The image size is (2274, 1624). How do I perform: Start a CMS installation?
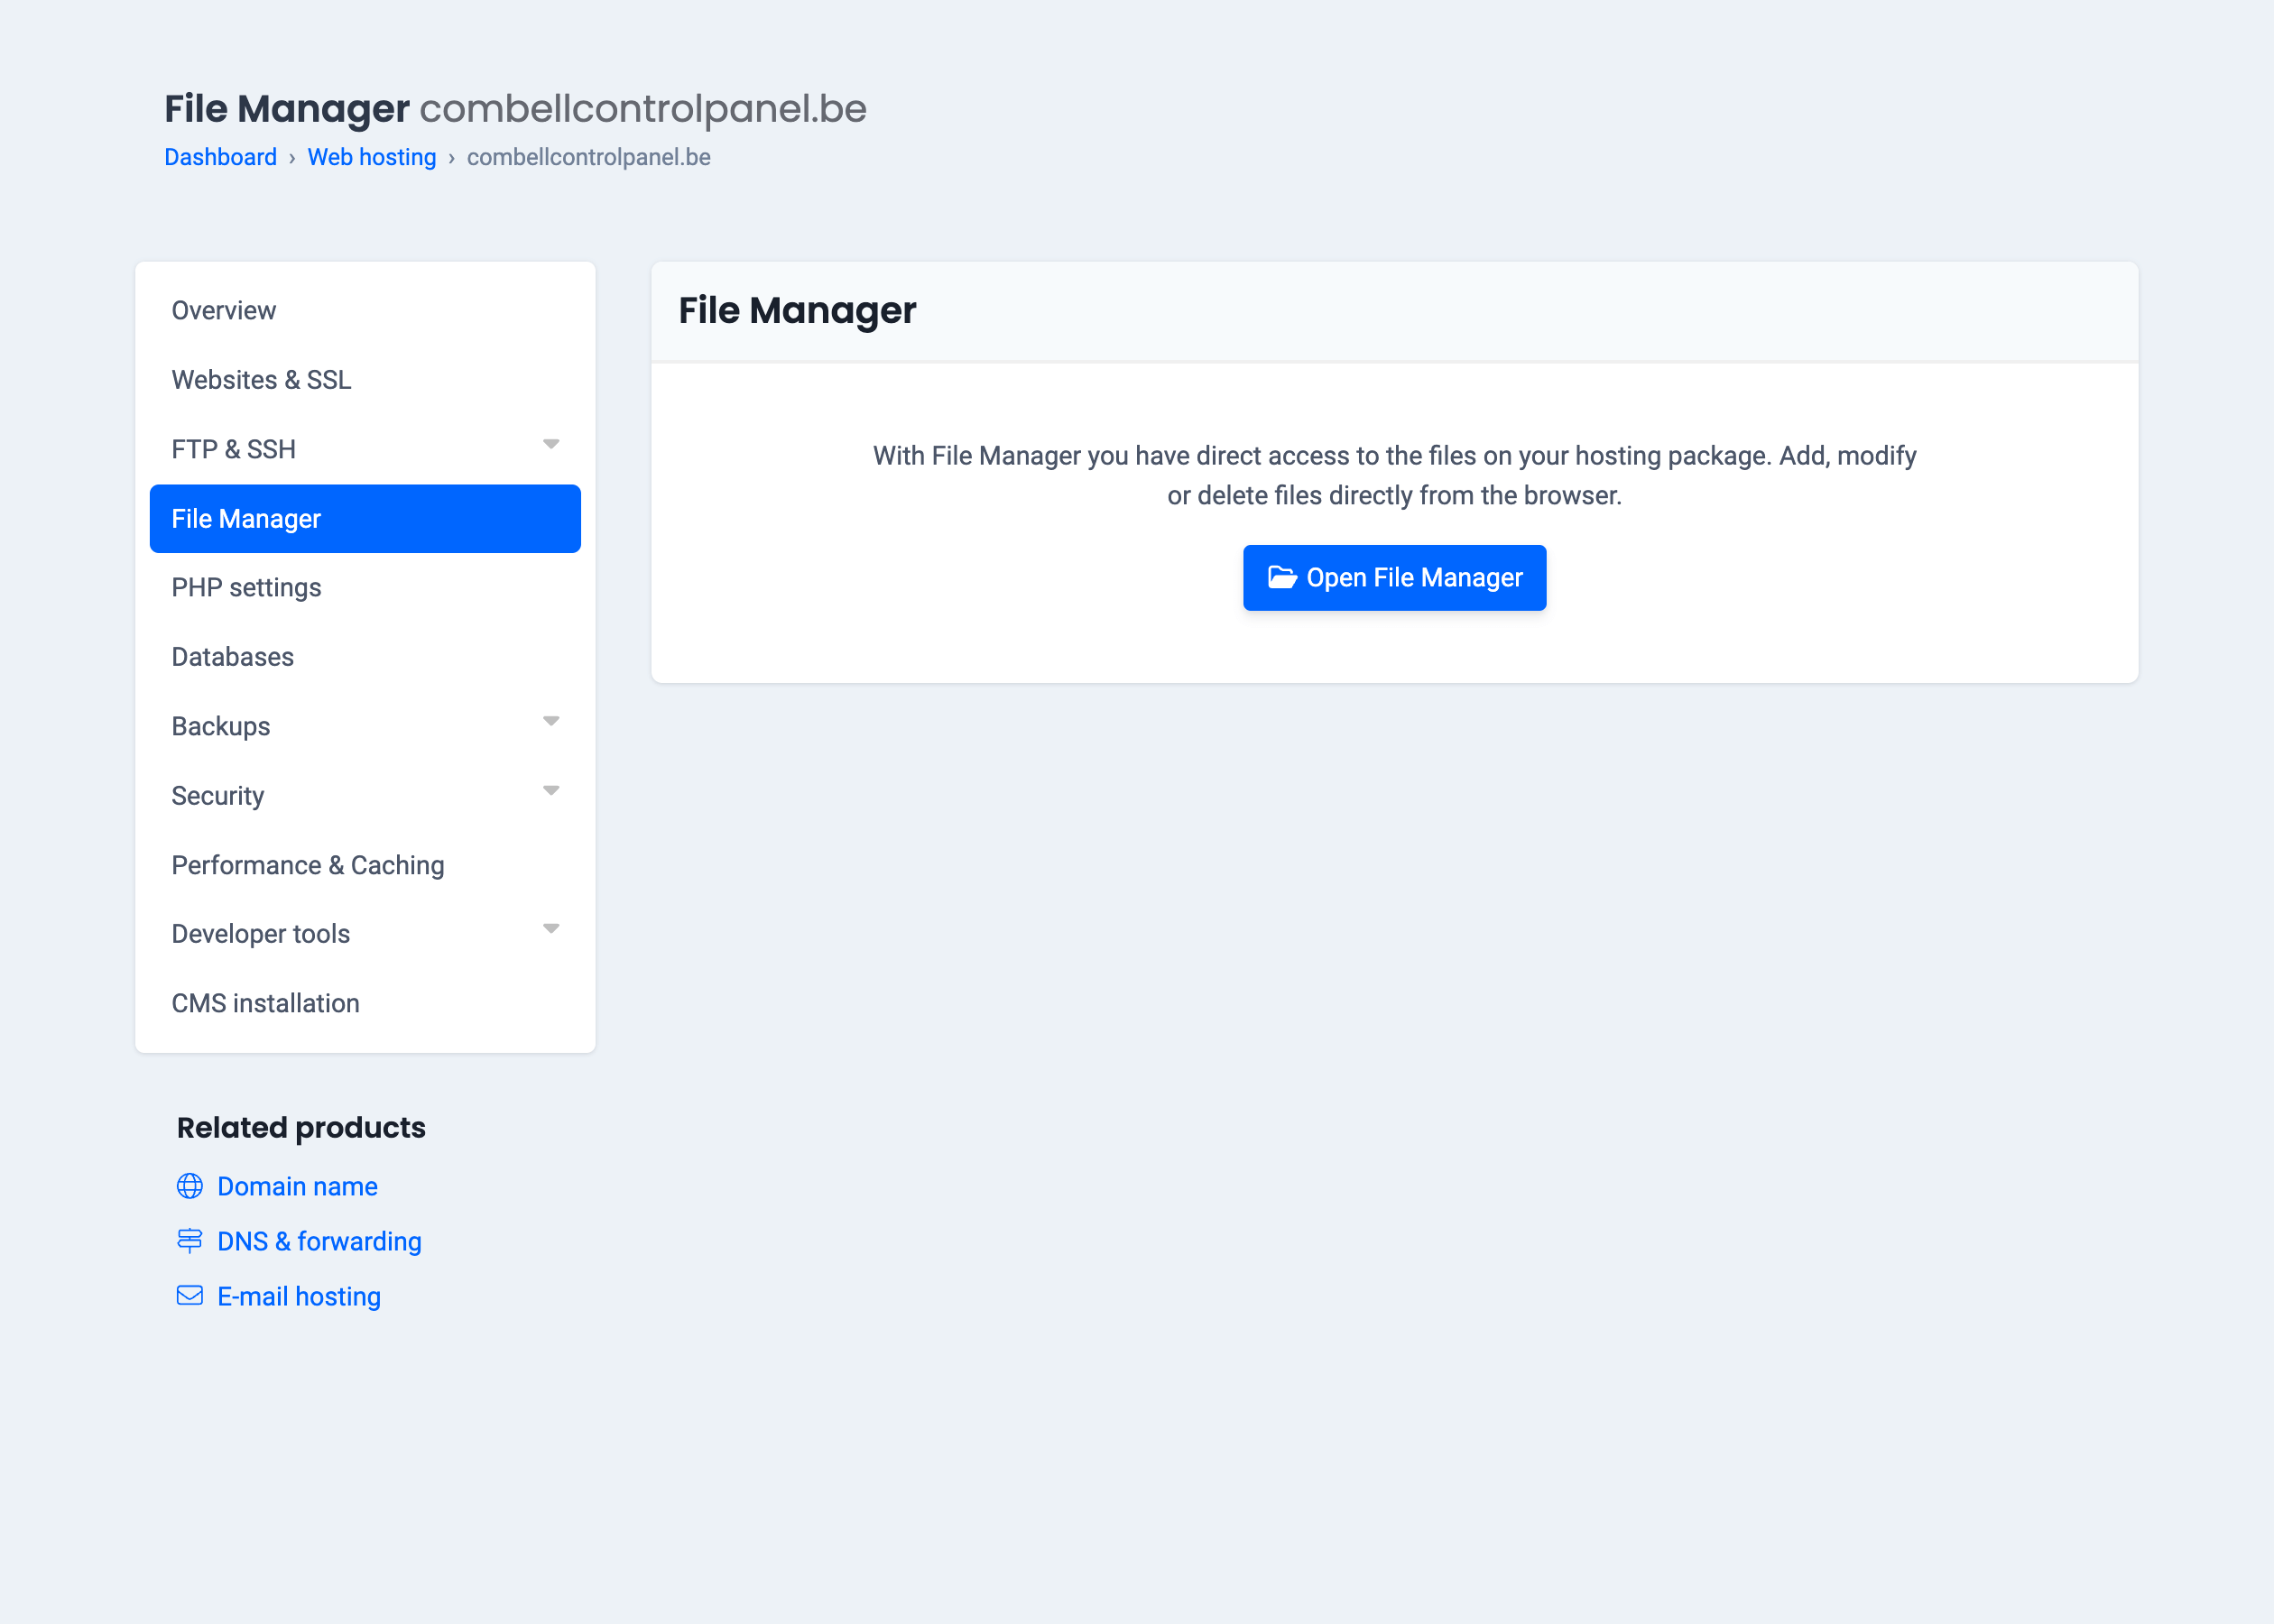pyautogui.click(x=266, y=1003)
